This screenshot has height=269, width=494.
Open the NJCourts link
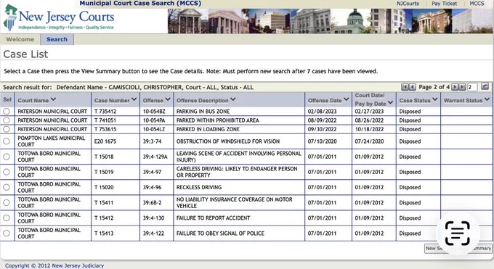click(x=408, y=4)
